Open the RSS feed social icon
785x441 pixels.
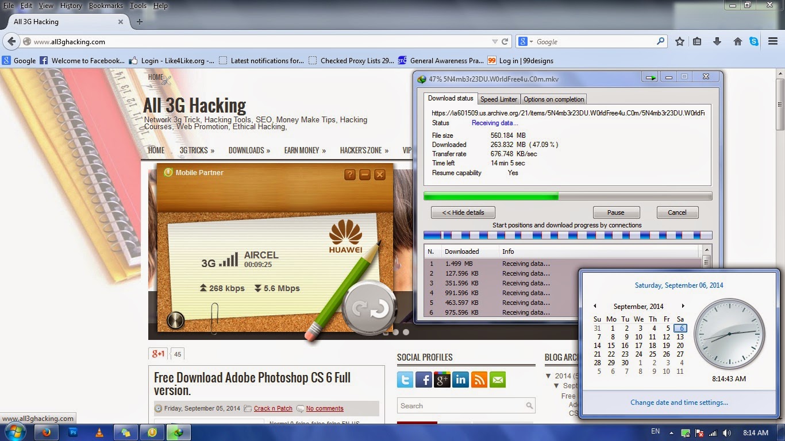pyautogui.click(x=479, y=380)
